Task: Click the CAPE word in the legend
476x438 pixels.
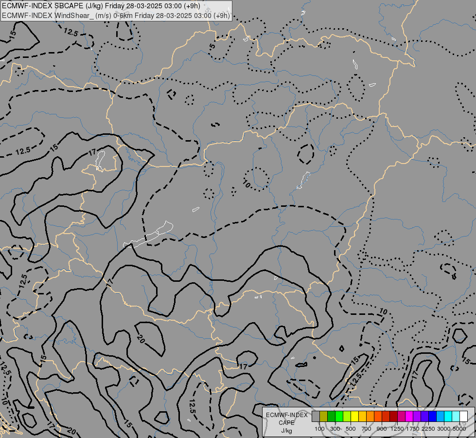Action: [x=286, y=423]
